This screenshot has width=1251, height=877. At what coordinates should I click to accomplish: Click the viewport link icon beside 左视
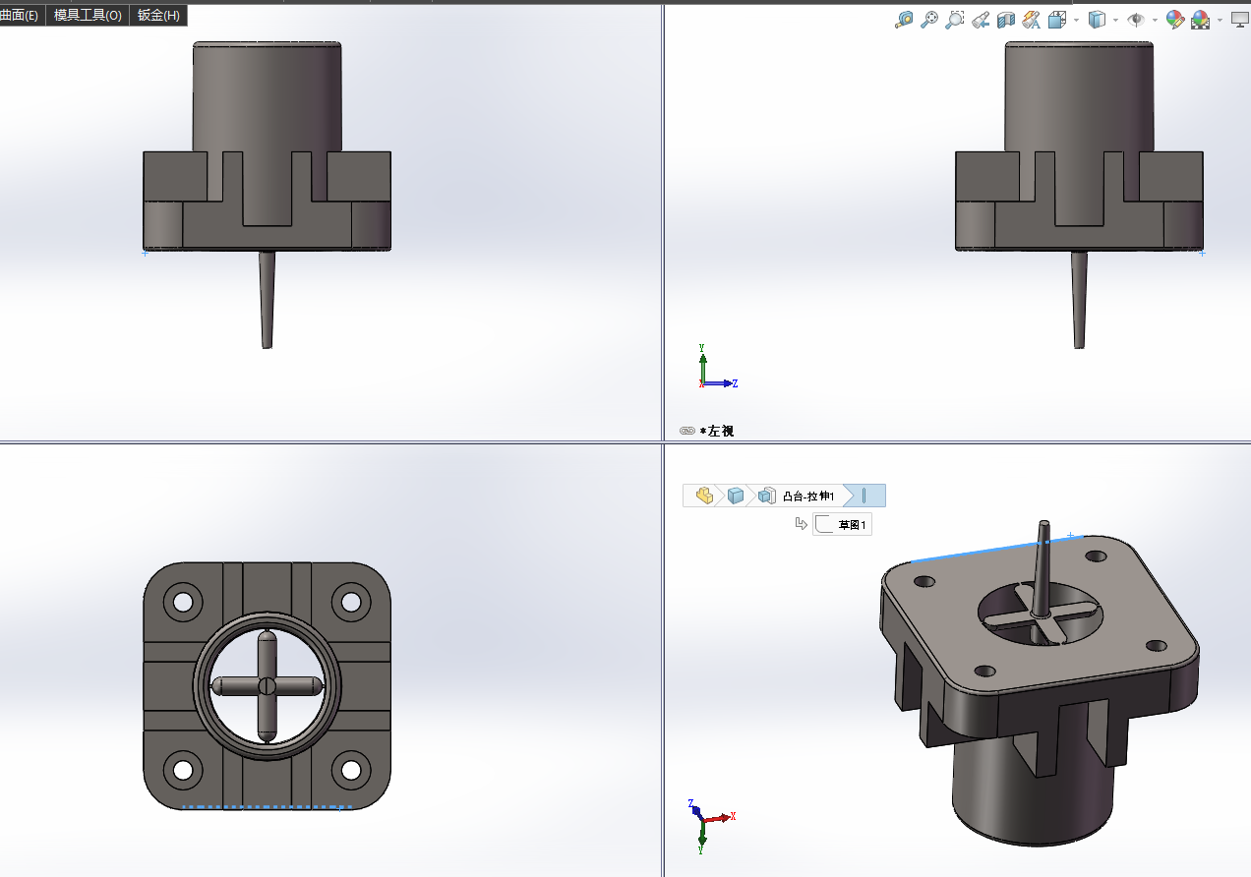687,431
